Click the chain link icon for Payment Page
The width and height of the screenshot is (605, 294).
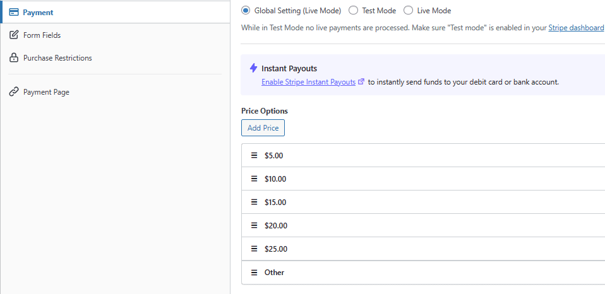[13, 92]
